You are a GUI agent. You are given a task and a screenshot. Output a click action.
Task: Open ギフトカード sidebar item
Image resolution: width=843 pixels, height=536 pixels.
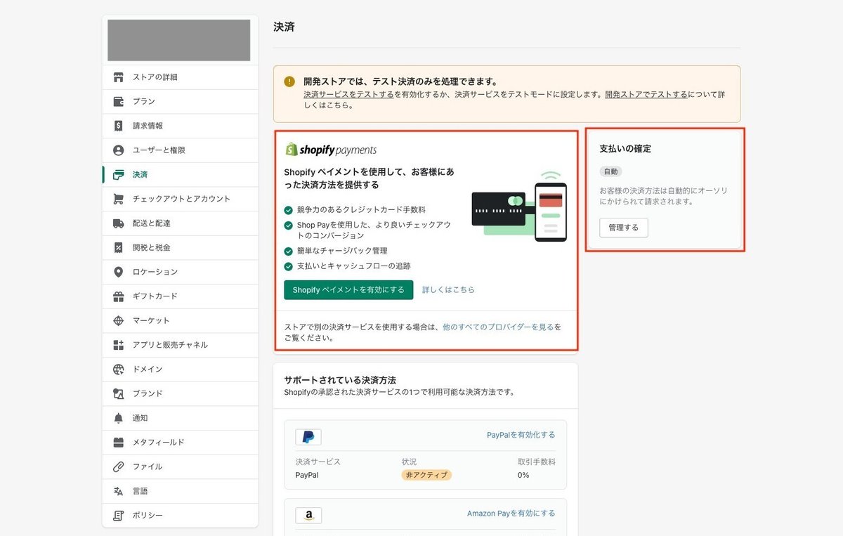[x=180, y=296]
